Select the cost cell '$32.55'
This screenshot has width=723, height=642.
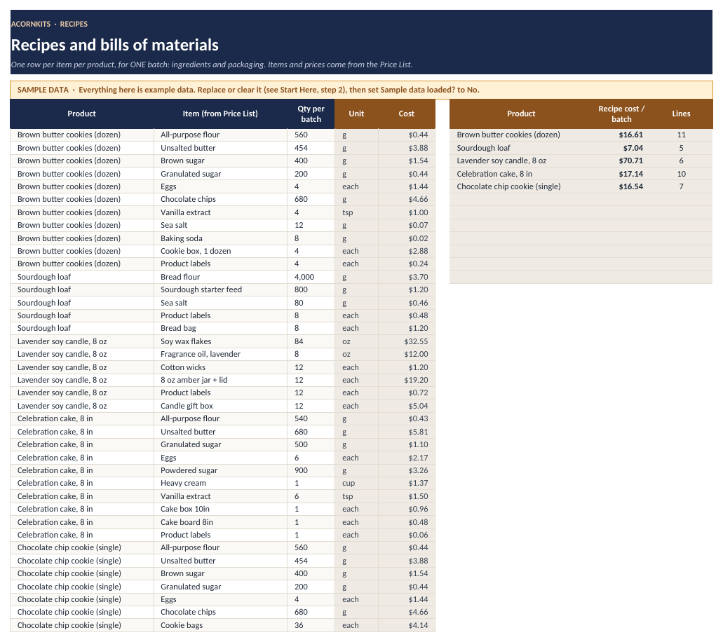pos(406,341)
